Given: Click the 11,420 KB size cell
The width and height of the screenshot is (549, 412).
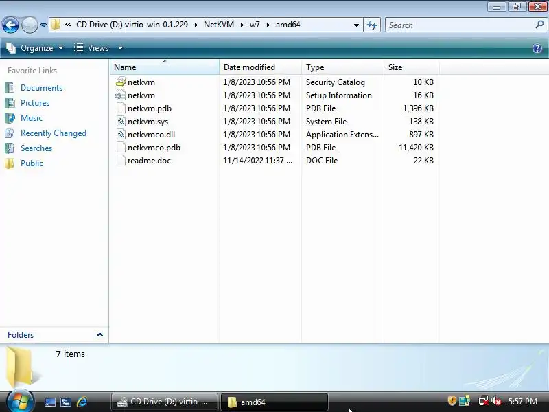Looking at the screenshot, I should coord(416,148).
